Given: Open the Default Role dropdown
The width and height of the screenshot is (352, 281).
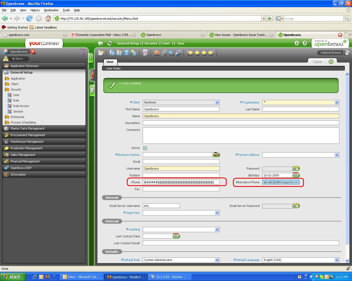Looking at the screenshot, I should pos(217,260).
